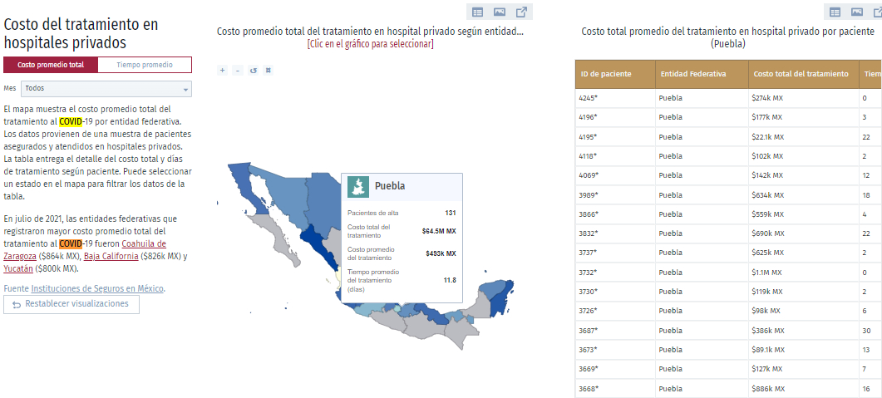The image size is (882, 398).
Task: Sort by Entidad Federativa column header
Action: (702, 74)
